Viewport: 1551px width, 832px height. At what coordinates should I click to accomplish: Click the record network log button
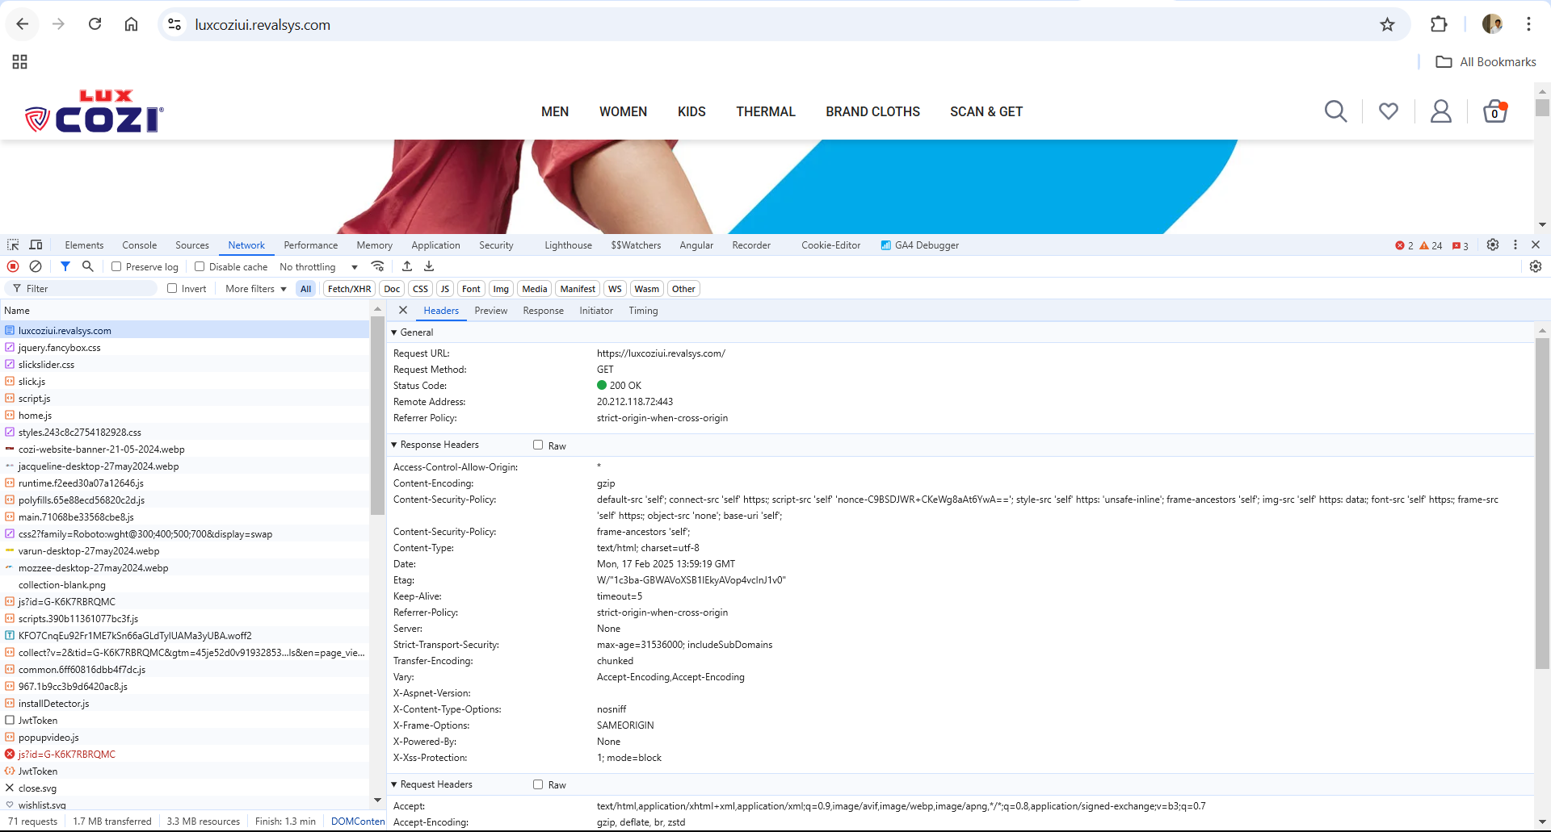(13, 266)
